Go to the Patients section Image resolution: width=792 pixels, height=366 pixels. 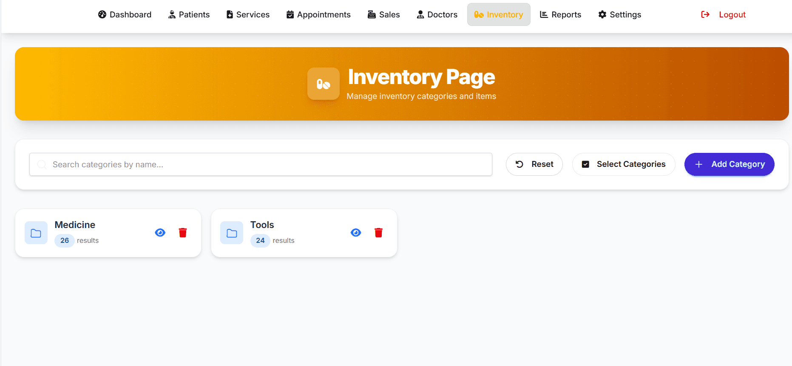click(189, 14)
